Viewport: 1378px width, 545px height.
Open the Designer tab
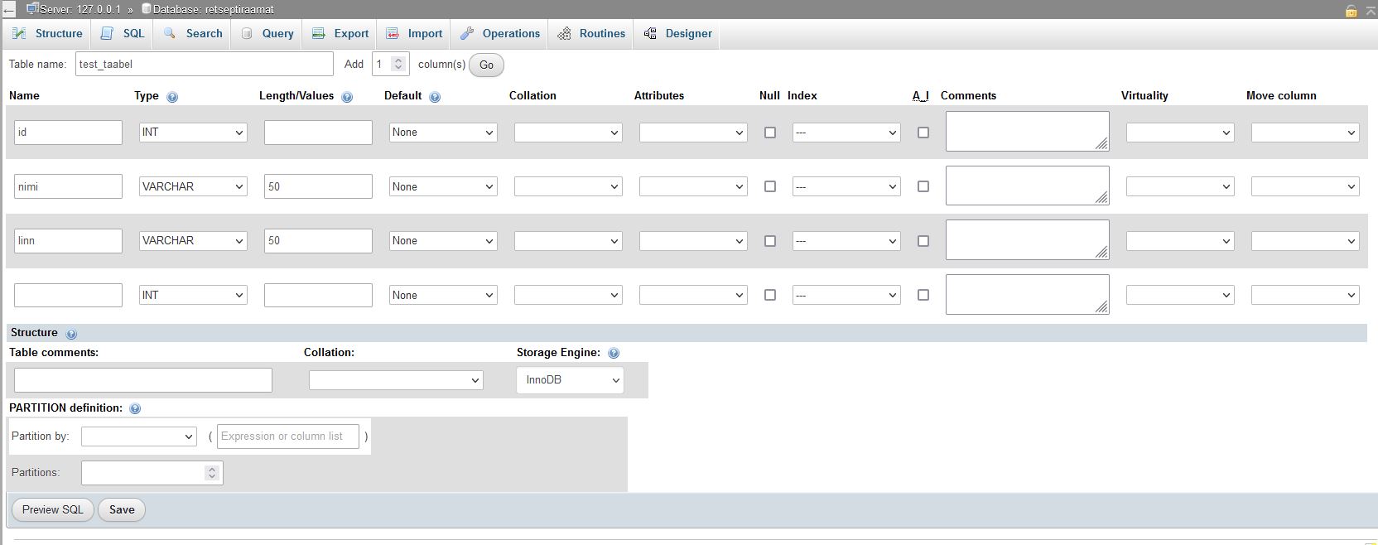(x=678, y=34)
